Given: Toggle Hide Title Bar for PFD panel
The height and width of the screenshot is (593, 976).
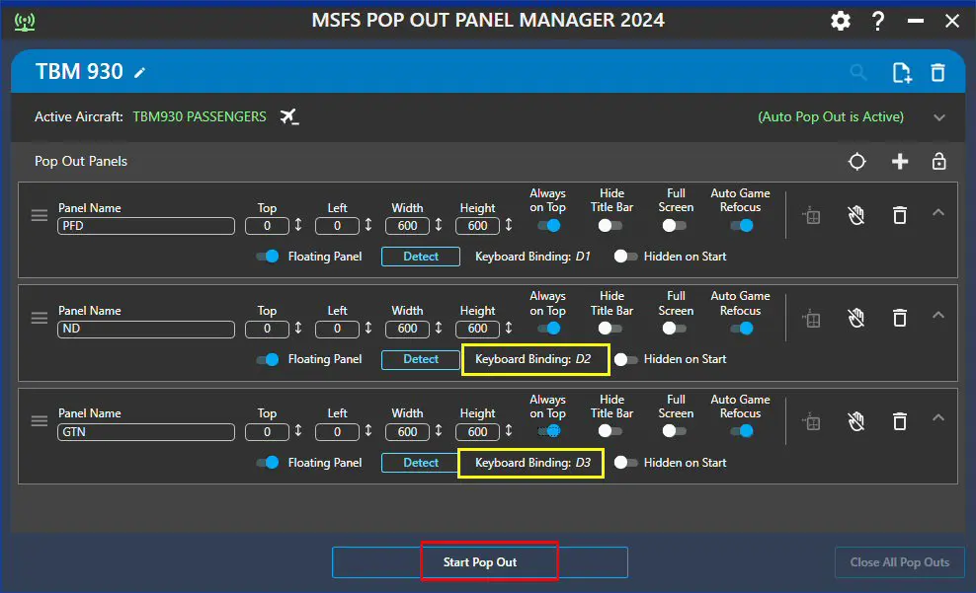Looking at the screenshot, I should click(610, 226).
